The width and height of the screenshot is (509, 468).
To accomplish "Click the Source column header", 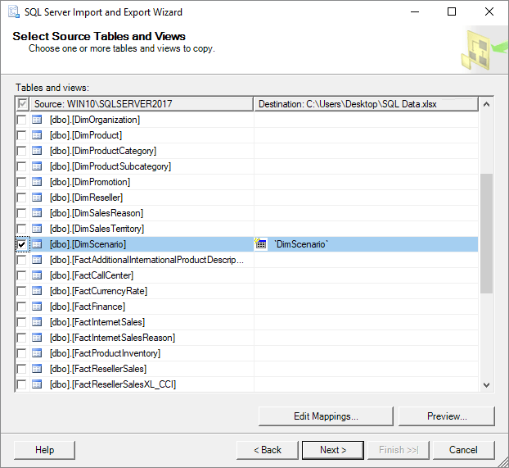I will tap(141, 104).
